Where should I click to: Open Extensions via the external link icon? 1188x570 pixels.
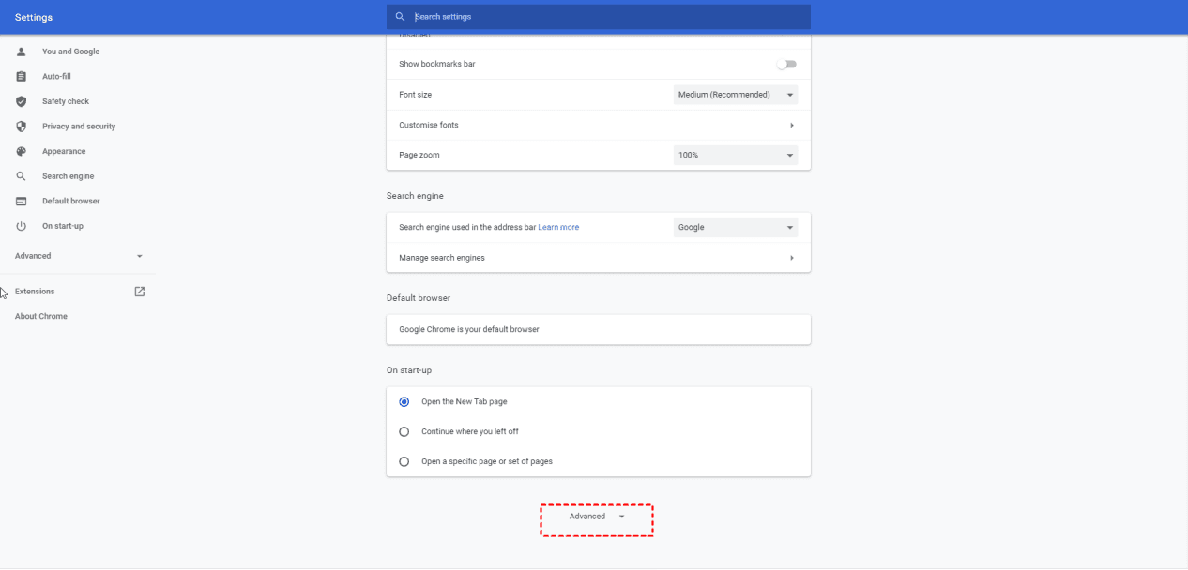(140, 292)
